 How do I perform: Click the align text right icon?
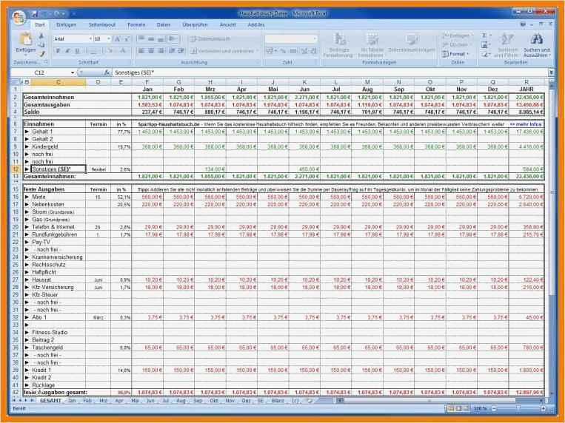161,51
